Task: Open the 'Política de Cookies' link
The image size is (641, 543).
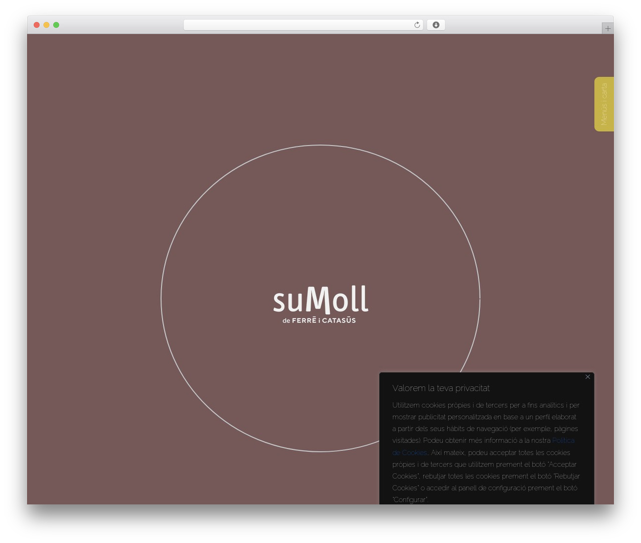Action: pyautogui.click(x=563, y=440)
